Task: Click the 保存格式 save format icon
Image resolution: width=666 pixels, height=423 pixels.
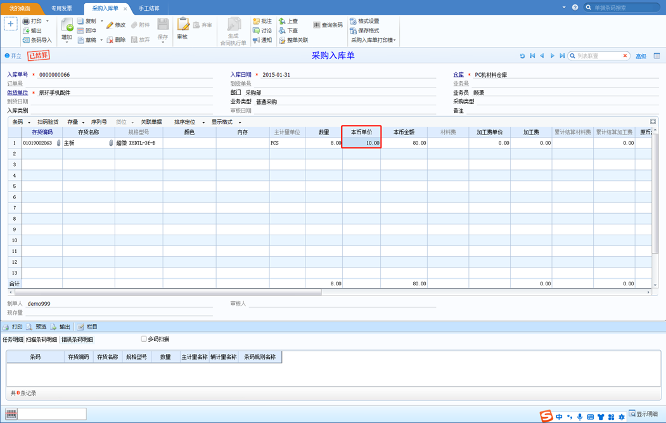Action: click(353, 30)
